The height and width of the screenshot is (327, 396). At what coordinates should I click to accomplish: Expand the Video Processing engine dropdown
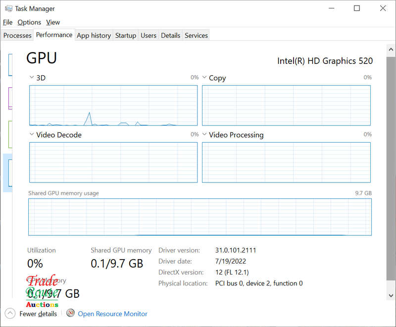(204, 135)
